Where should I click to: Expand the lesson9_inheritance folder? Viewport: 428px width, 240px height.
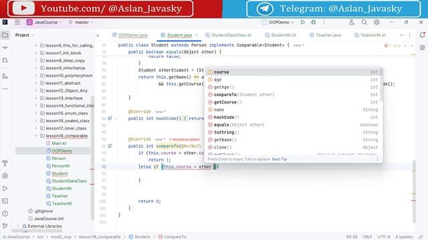pyautogui.click(x=35, y=68)
